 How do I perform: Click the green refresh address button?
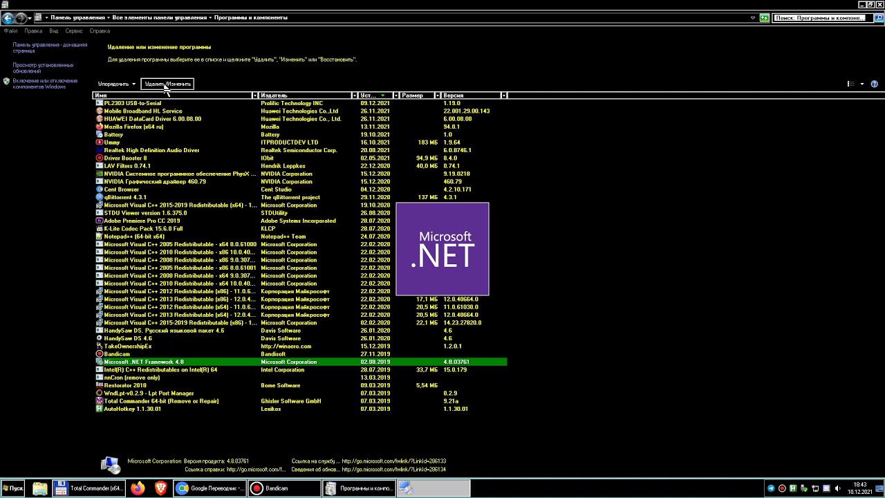pyautogui.click(x=764, y=17)
